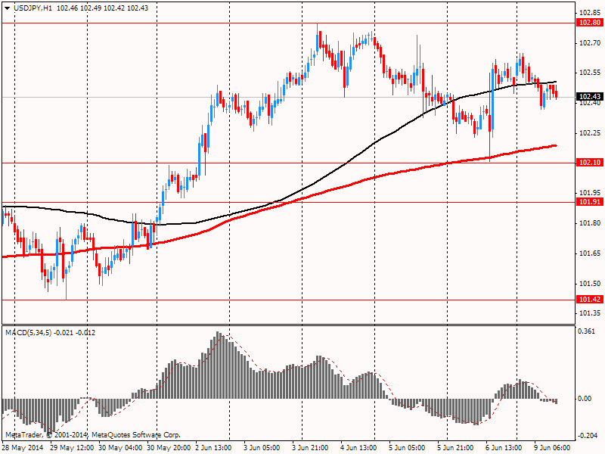The image size is (605, 454).
Task: Click the red 101.42 support level label
Action: click(589, 300)
